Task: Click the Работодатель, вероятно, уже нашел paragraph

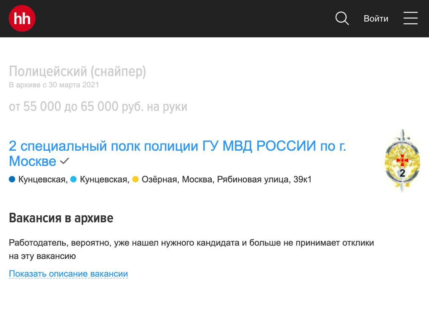Action: (191, 249)
